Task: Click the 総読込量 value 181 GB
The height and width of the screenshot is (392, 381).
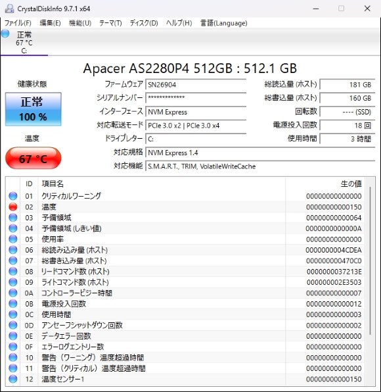Action: tap(347, 84)
